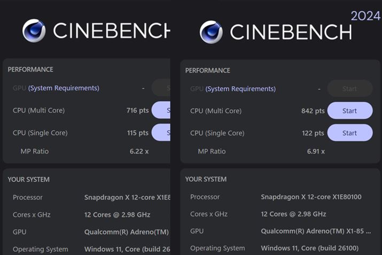Open System Requirements link in right window
Image resolution: width=382 pixels, height=255 pixels.
point(240,89)
